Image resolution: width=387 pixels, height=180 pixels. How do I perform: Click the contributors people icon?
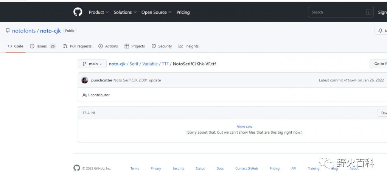tap(85, 95)
